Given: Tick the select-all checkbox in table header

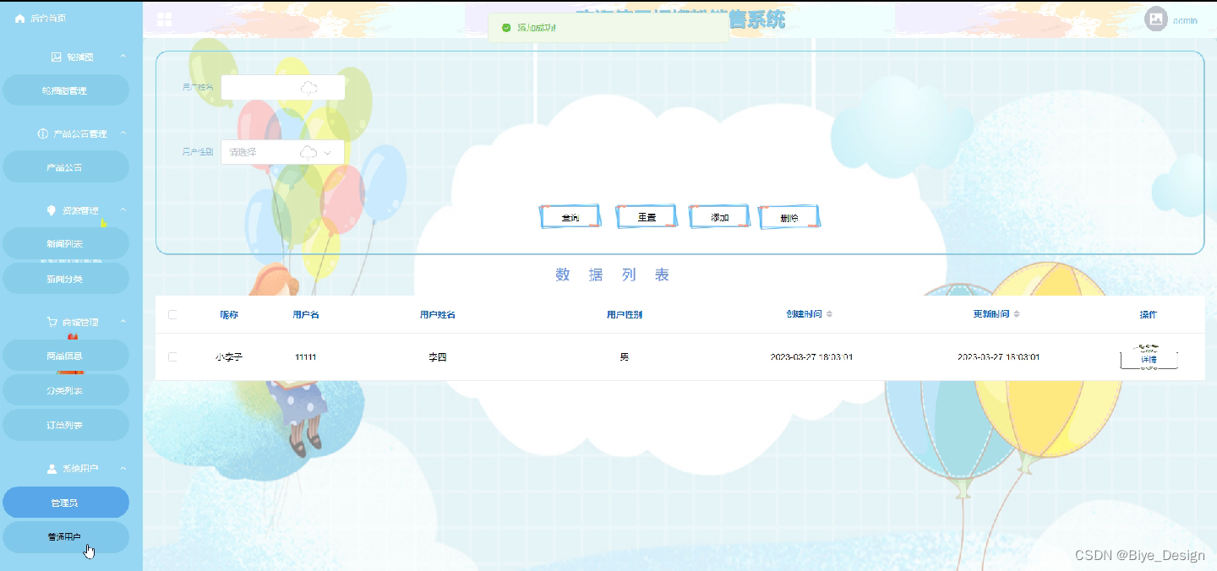Looking at the screenshot, I should pyautogui.click(x=172, y=314).
